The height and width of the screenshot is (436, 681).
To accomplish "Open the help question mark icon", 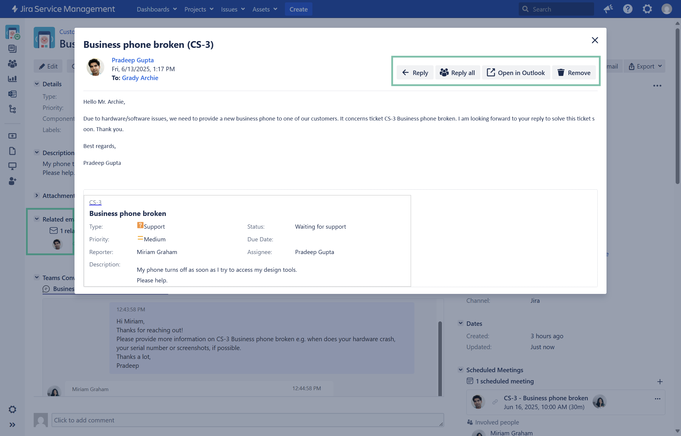I will [628, 9].
